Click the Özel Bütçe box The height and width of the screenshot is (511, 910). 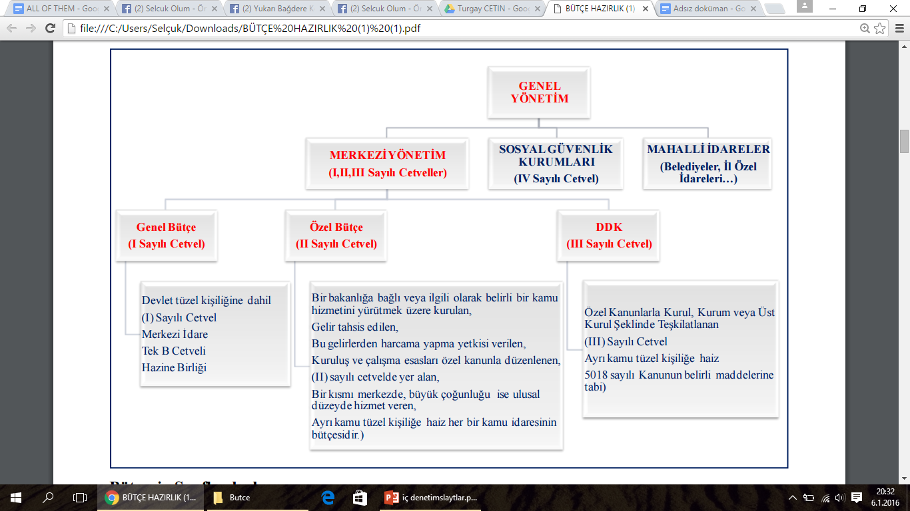click(x=336, y=236)
